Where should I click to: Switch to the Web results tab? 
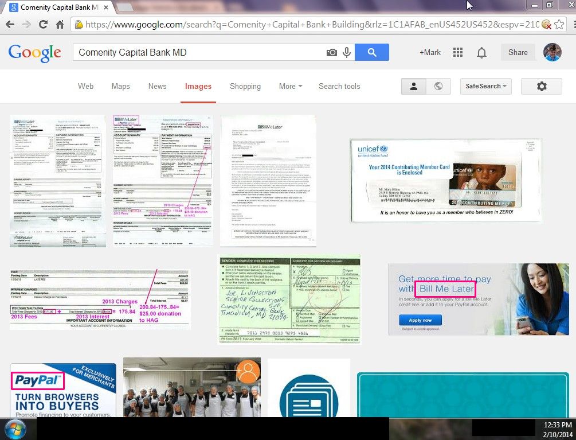point(85,87)
